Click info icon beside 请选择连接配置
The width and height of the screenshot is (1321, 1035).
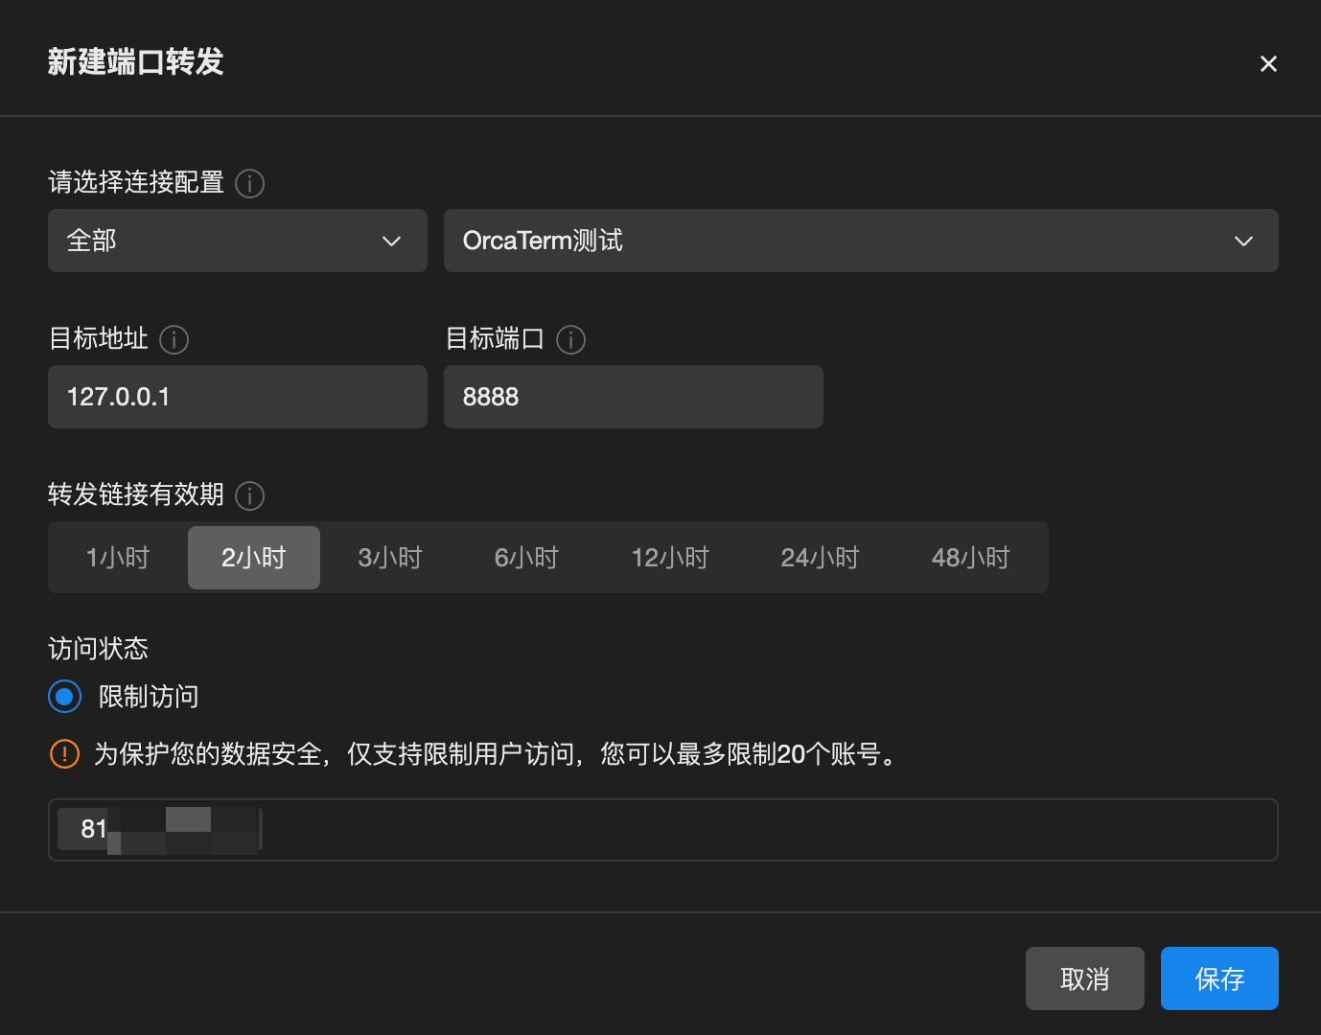tap(250, 183)
